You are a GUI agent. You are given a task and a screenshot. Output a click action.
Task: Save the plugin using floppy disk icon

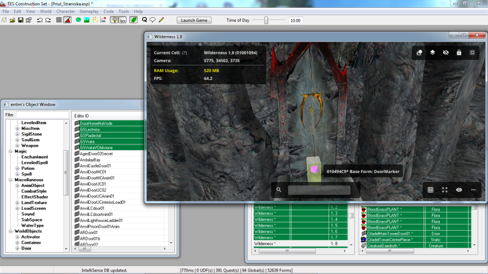[20, 20]
